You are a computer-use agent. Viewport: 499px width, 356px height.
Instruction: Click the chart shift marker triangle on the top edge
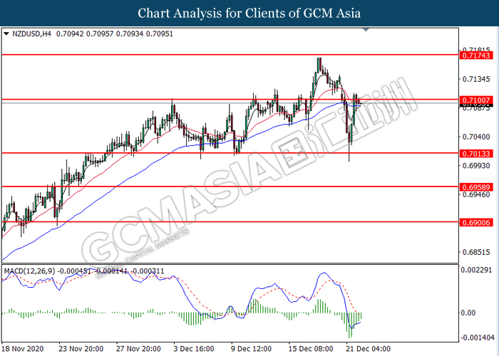[x=366, y=30]
